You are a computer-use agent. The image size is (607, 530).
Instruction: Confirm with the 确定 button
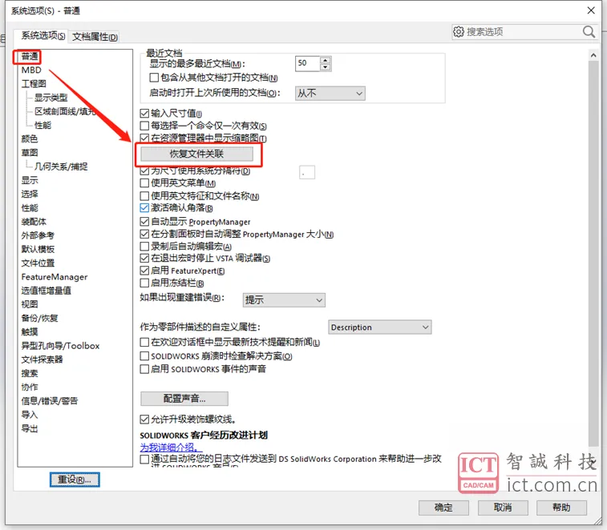443,508
